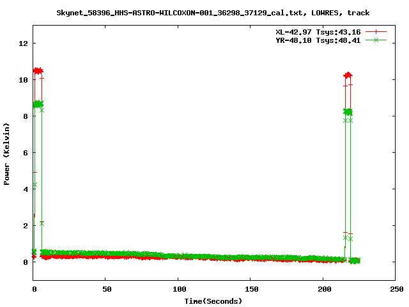The image size is (409, 307).
Task: Click the Power (Kelvin) y-axis label
Action: coord(6,154)
